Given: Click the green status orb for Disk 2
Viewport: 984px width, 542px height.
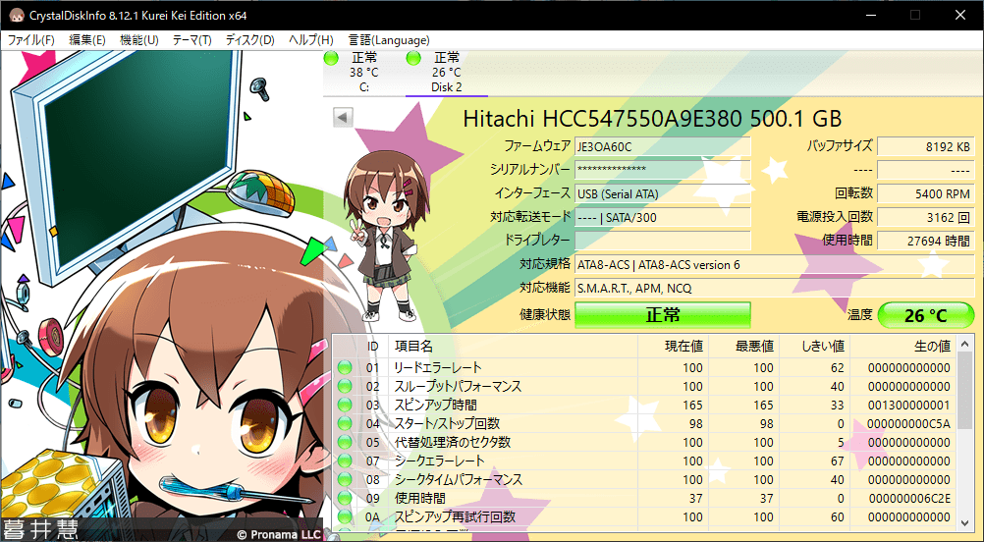Looking at the screenshot, I should (x=413, y=58).
